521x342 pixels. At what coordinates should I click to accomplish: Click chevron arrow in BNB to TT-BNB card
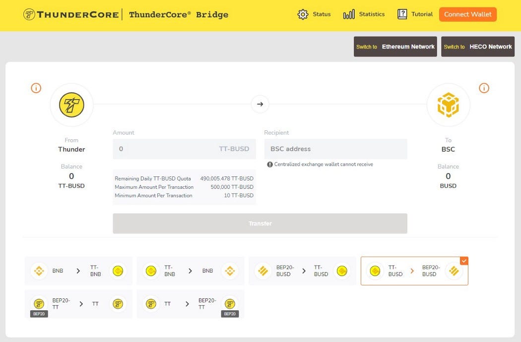pos(78,271)
